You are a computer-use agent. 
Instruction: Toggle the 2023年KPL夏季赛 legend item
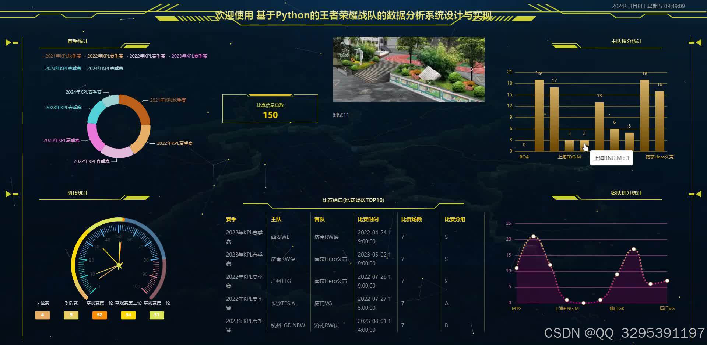(188, 56)
